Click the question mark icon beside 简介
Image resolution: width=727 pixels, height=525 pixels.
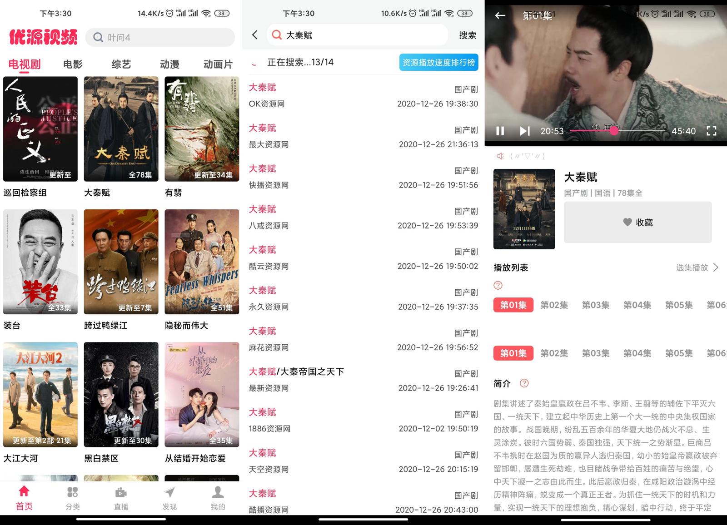tap(524, 383)
